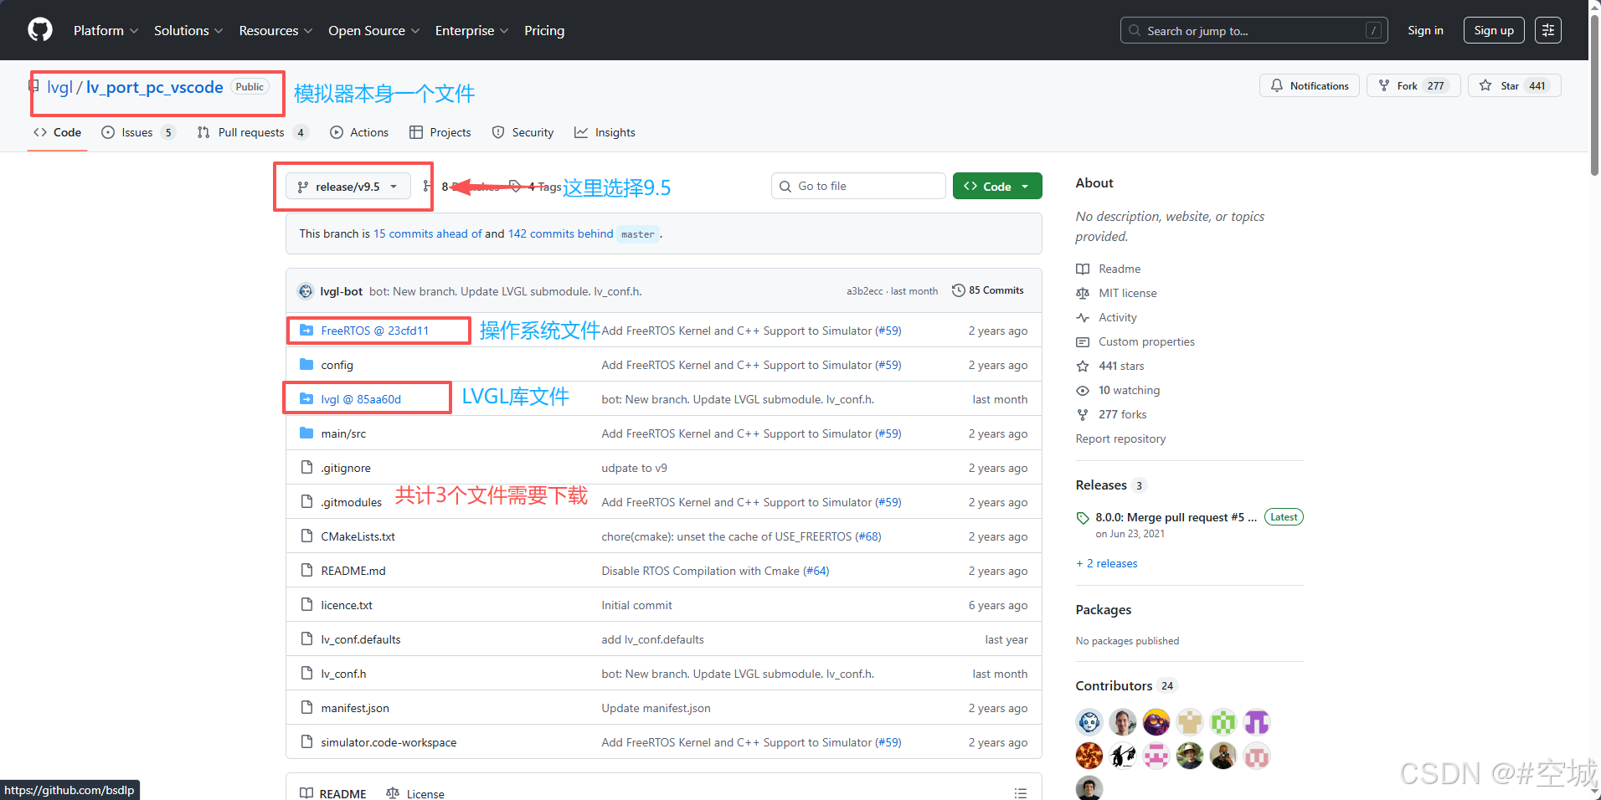The height and width of the screenshot is (800, 1601).
Task: Open the Insights tab
Action: [605, 132]
